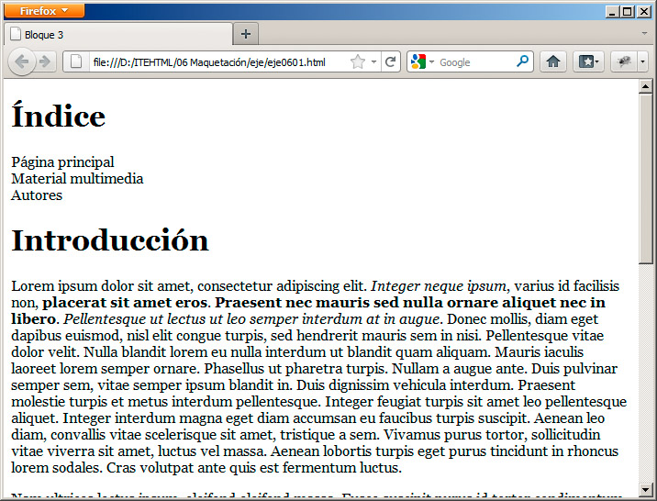
Task: Click the Página principal text
Action: (x=62, y=162)
